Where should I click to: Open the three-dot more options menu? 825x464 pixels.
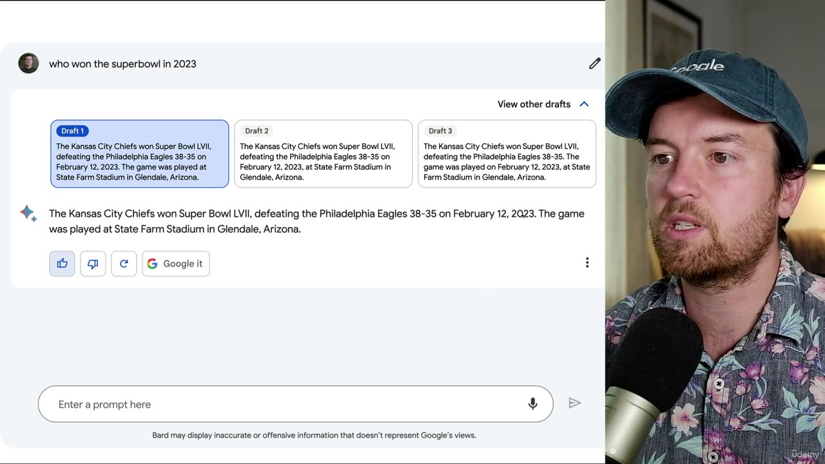[x=587, y=262]
